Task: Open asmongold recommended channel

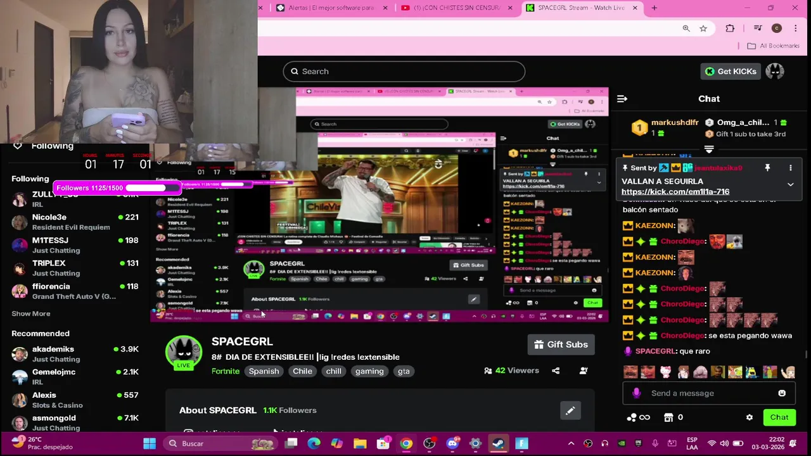Action: coord(76,422)
